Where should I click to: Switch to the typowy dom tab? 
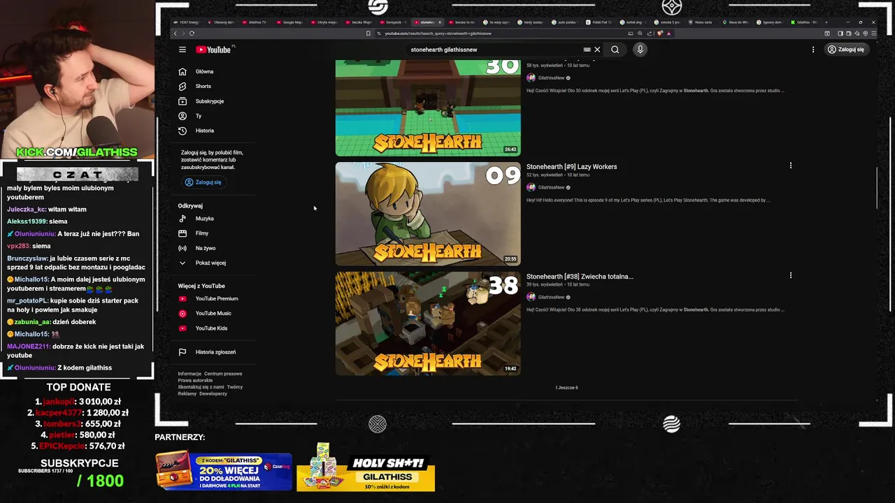[x=770, y=22]
